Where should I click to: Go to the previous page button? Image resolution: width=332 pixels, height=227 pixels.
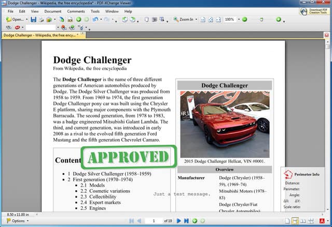point(139,221)
